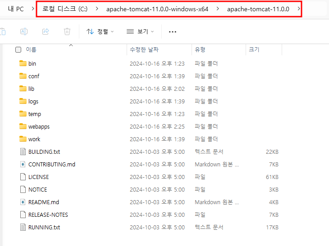Open the three-dot more options menu
The image size is (329, 246).
coord(173,32)
